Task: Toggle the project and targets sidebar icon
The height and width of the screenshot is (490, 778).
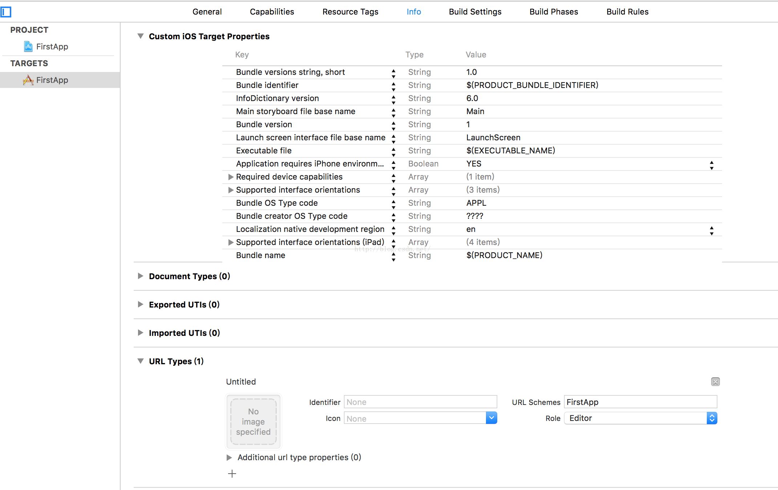Action: click(x=6, y=12)
